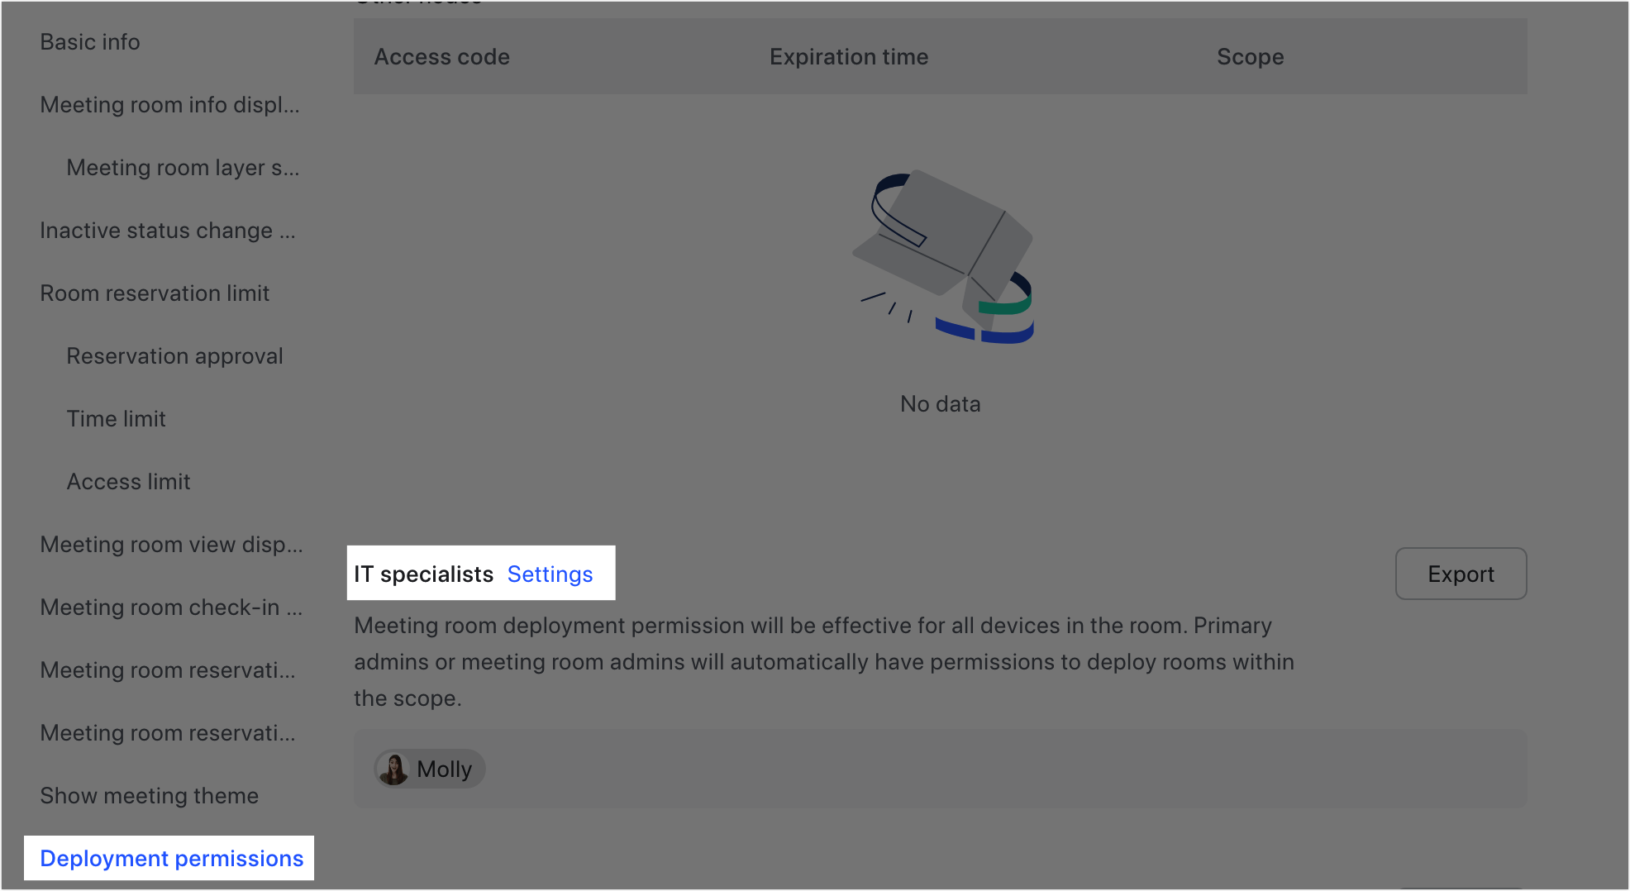Viewport: 1630px width, 891px height.
Task: Select the Molly member chip
Action: pyautogui.click(x=429, y=769)
